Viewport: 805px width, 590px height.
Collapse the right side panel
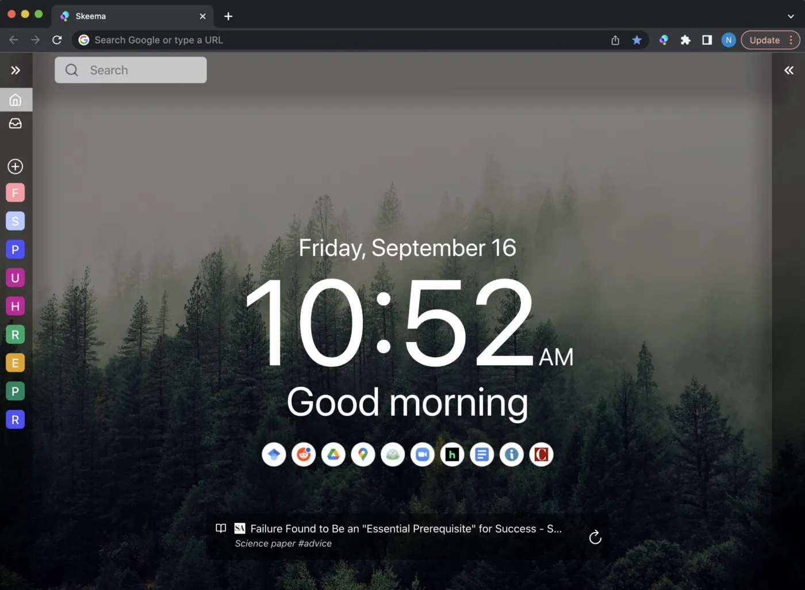pyautogui.click(x=789, y=70)
